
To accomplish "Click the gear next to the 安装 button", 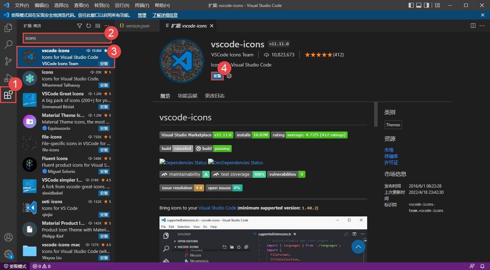I will pos(229,76).
